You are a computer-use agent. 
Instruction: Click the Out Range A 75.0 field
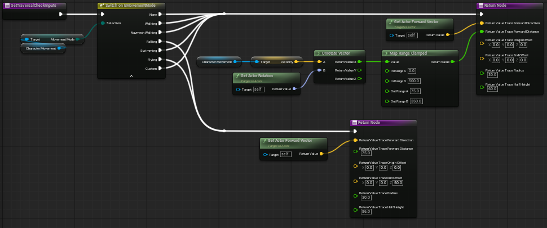click(x=415, y=91)
